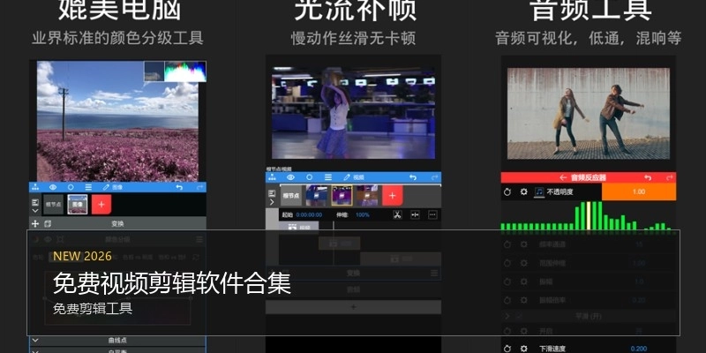Select the first video clip block on the timeline
The width and height of the screenshot is (706, 353).
tap(299, 228)
